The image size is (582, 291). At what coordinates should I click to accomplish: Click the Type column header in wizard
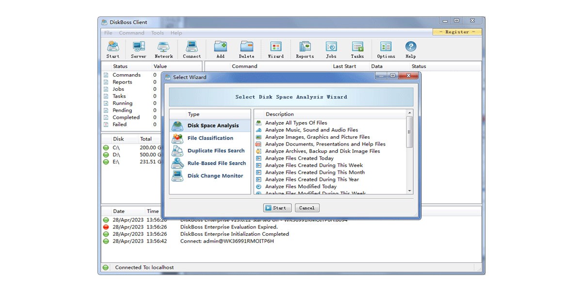pyautogui.click(x=194, y=114)
